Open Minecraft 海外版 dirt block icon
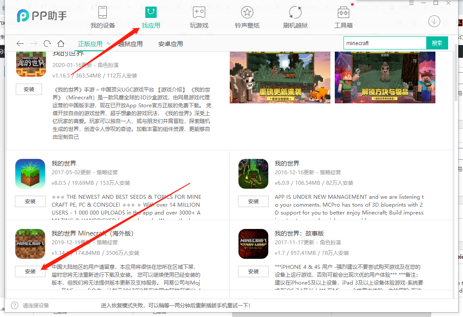Screen dimensions: 463x317 tap(30, 244)
